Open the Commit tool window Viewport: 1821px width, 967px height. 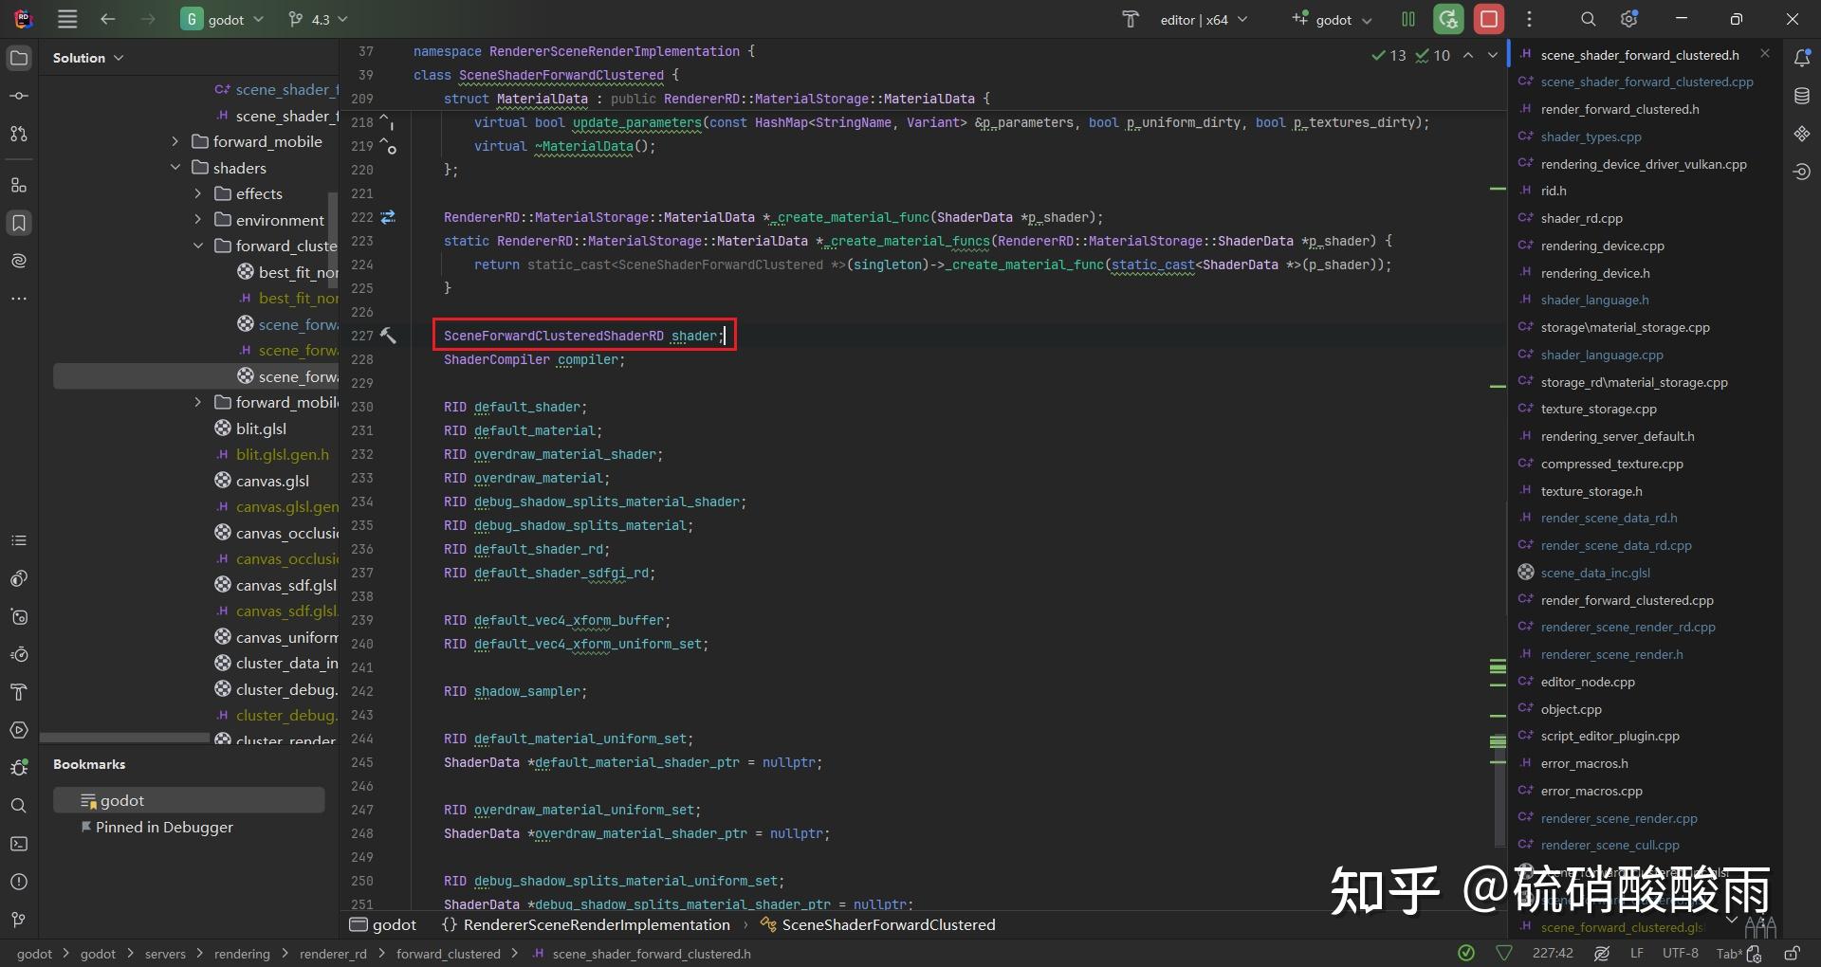(x=18, y=96)
